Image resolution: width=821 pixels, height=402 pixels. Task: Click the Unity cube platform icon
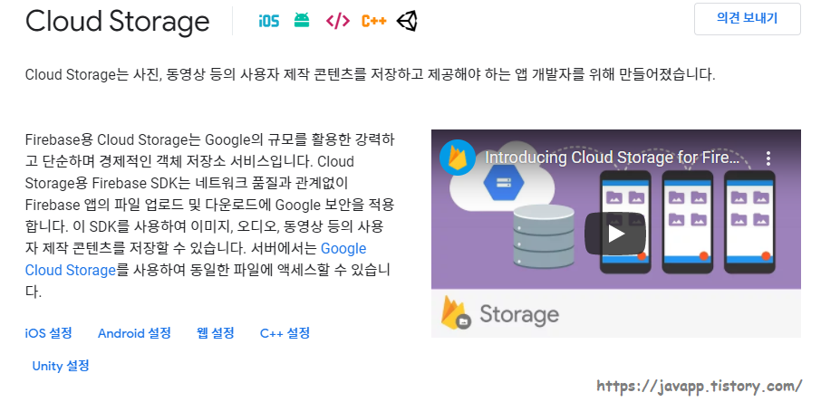point(407,21)
